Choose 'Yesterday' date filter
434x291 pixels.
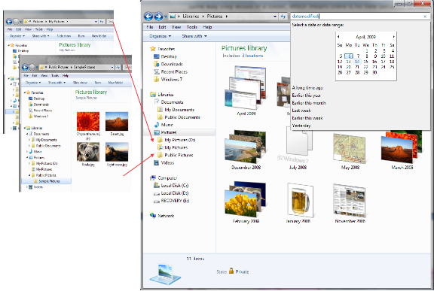[x=301, y=126]
